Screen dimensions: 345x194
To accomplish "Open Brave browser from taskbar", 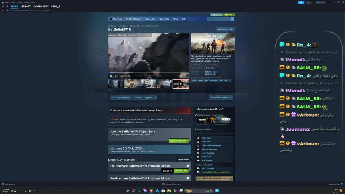I will pos(151,191).
